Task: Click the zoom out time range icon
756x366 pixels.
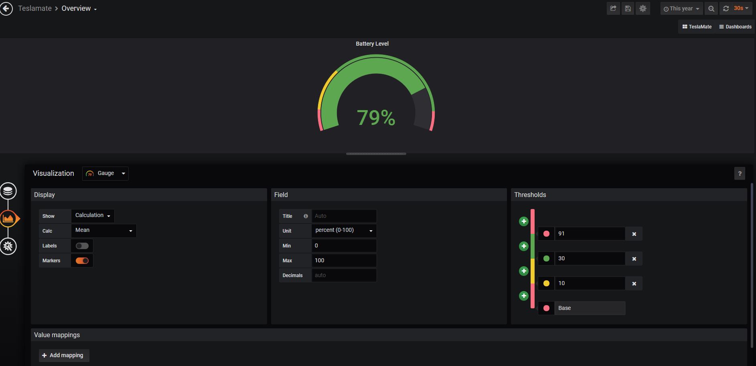Action: point(711,8)
